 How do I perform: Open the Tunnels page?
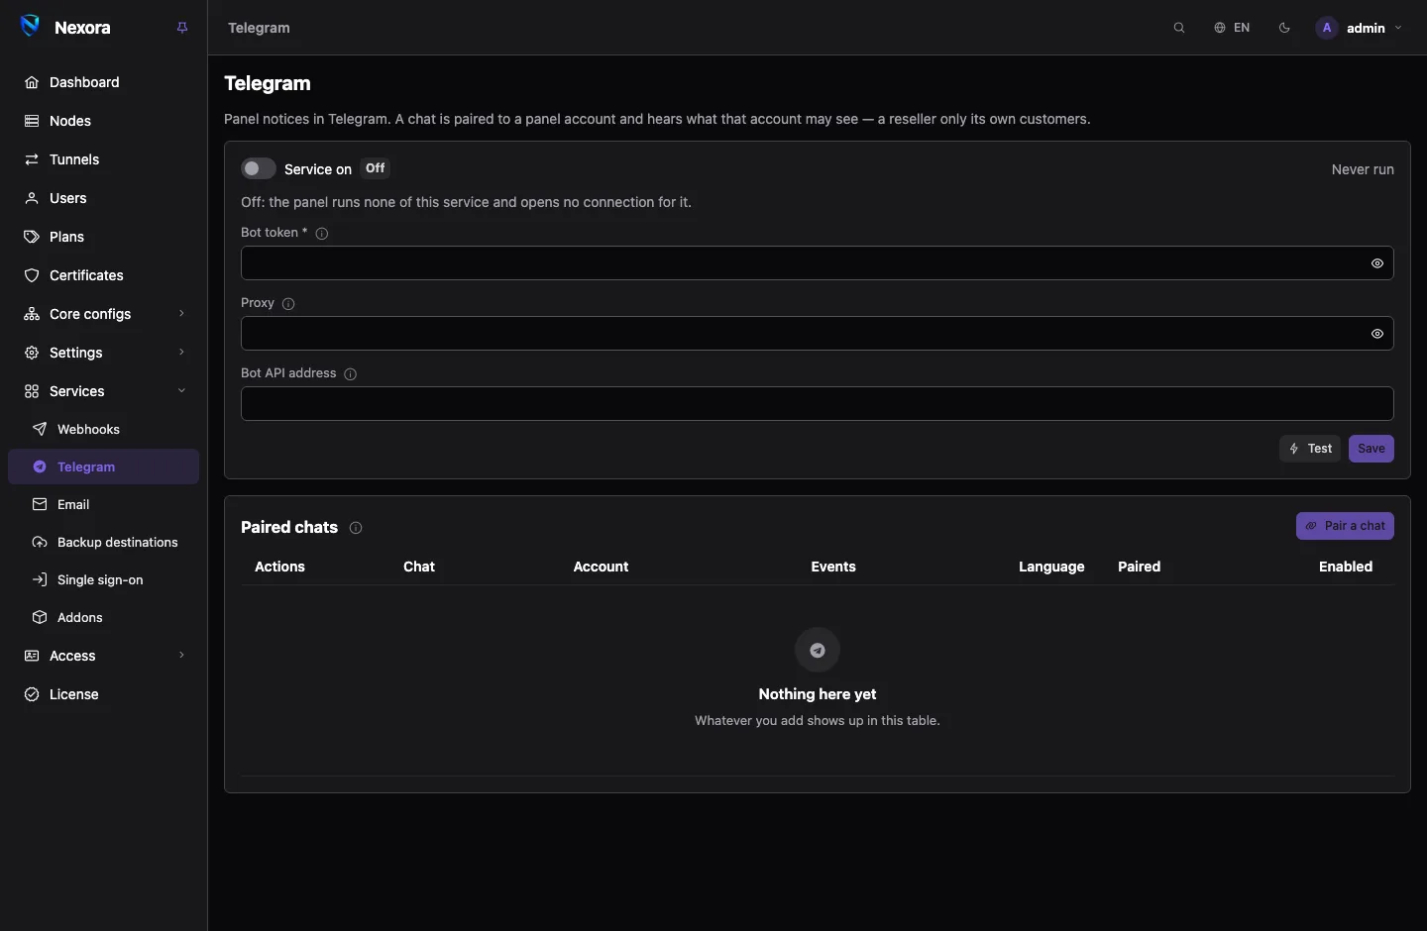(x=104, y=159)
